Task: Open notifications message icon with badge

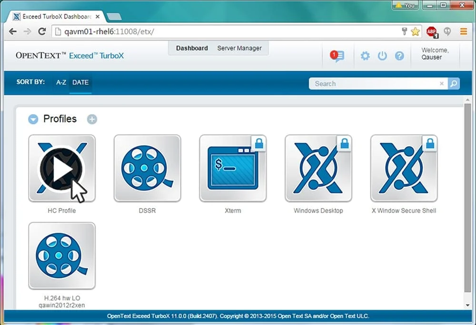Action: [337, 56]
